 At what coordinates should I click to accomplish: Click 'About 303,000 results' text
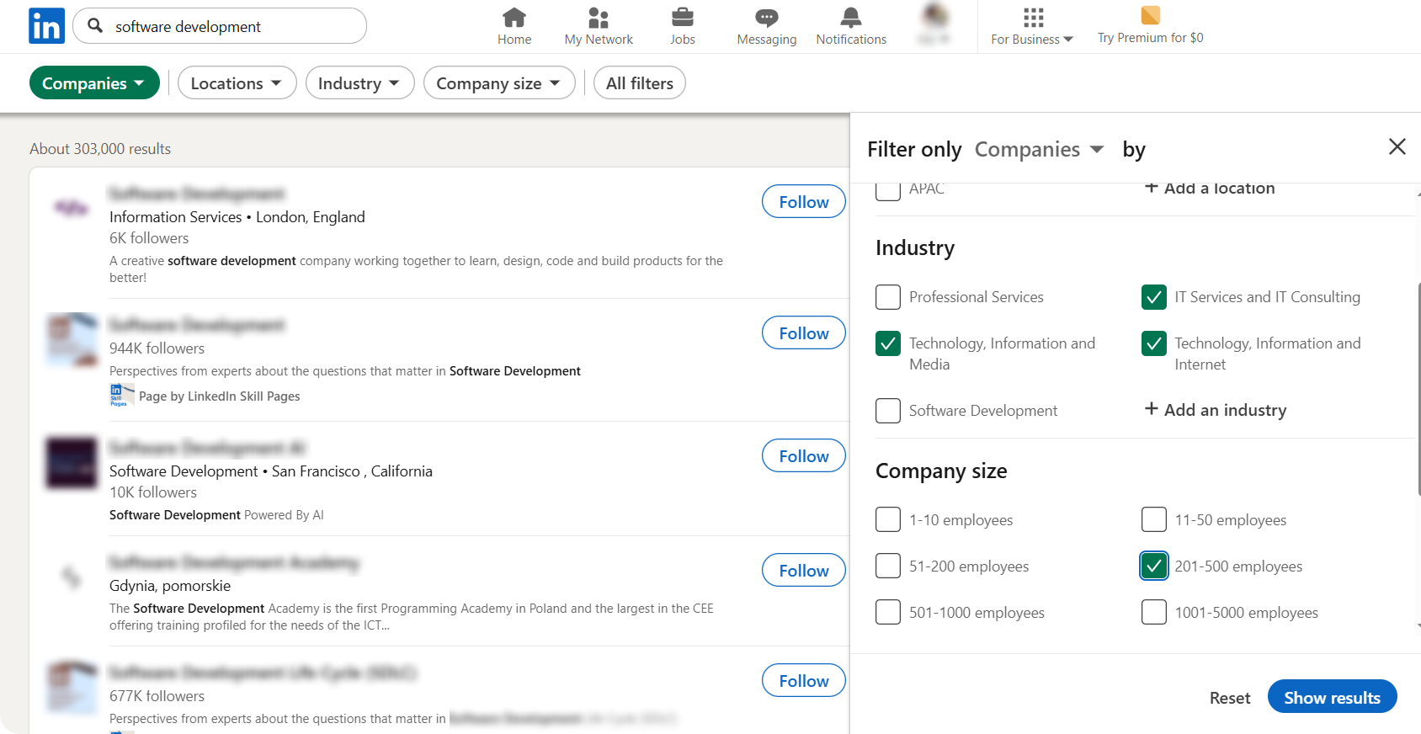pyautogui.click(x=100, y=149)
